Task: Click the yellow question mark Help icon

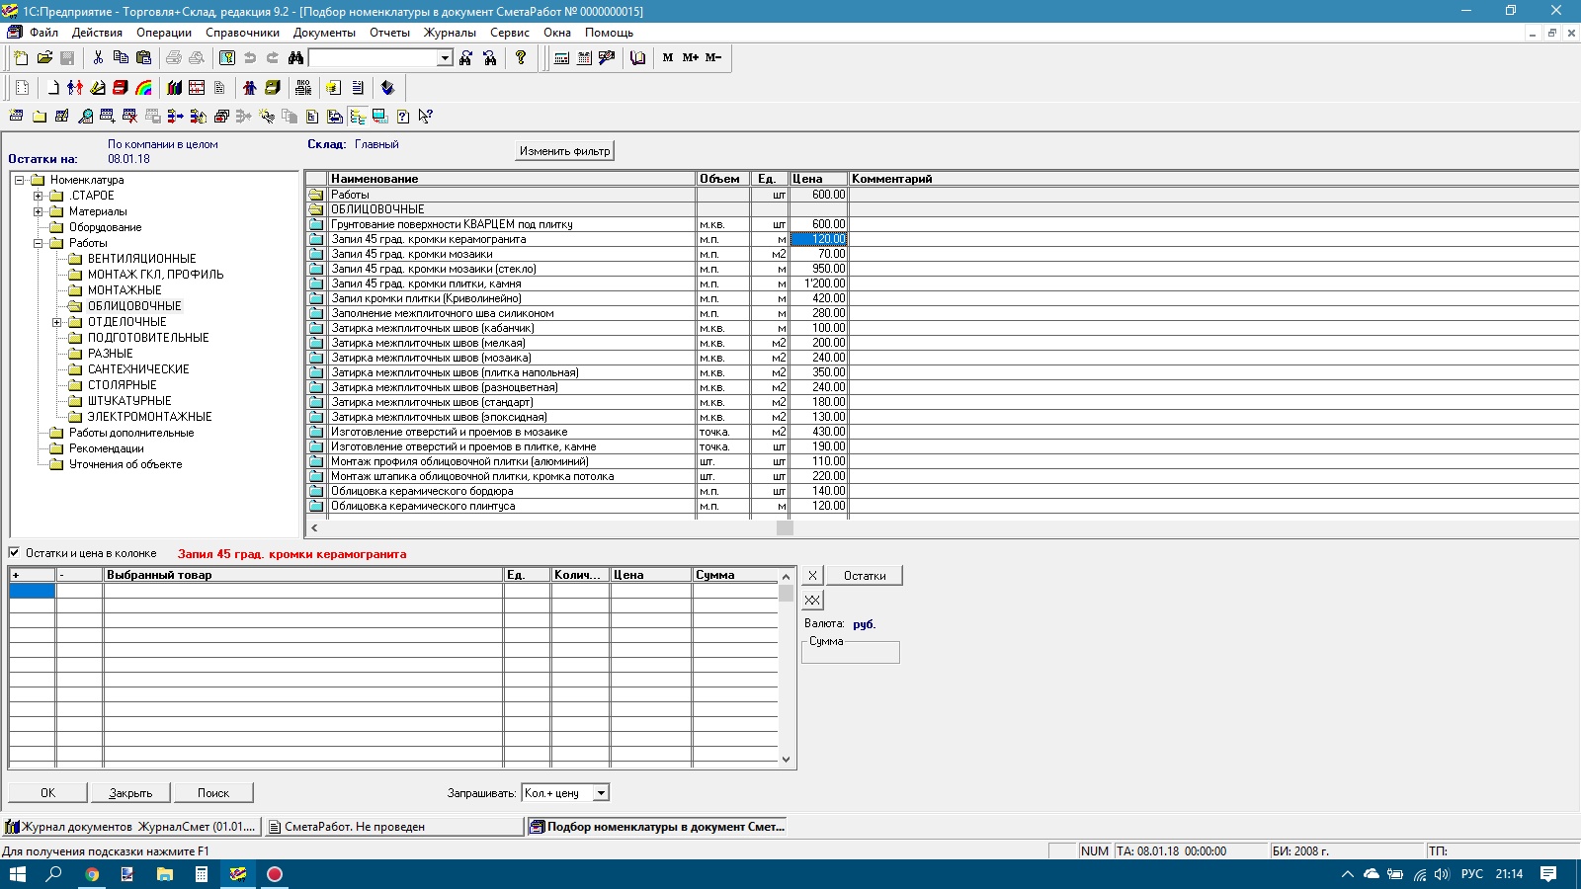Action: pyautogui.click(x=521, y=58)
